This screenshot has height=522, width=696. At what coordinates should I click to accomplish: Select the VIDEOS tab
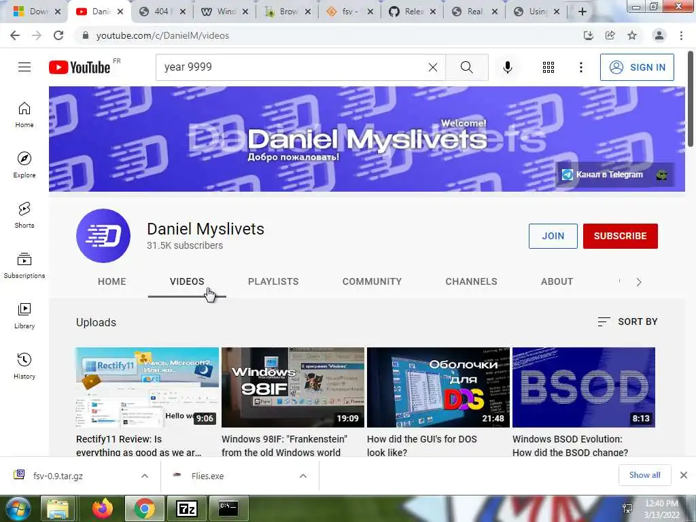click(x=187, y=281)
